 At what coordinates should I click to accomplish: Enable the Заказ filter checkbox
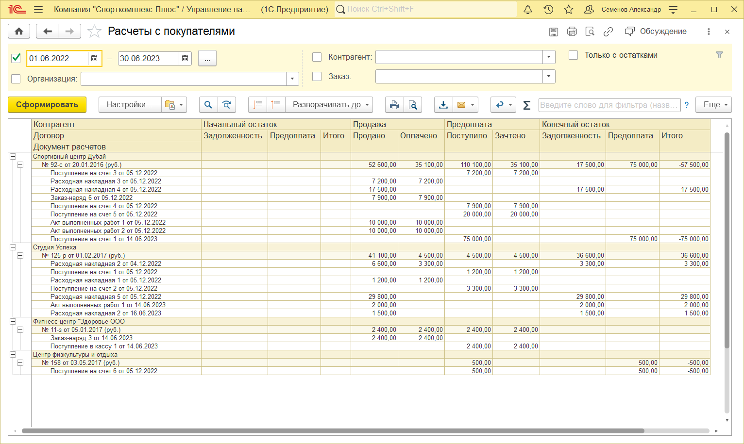(317, 77)
